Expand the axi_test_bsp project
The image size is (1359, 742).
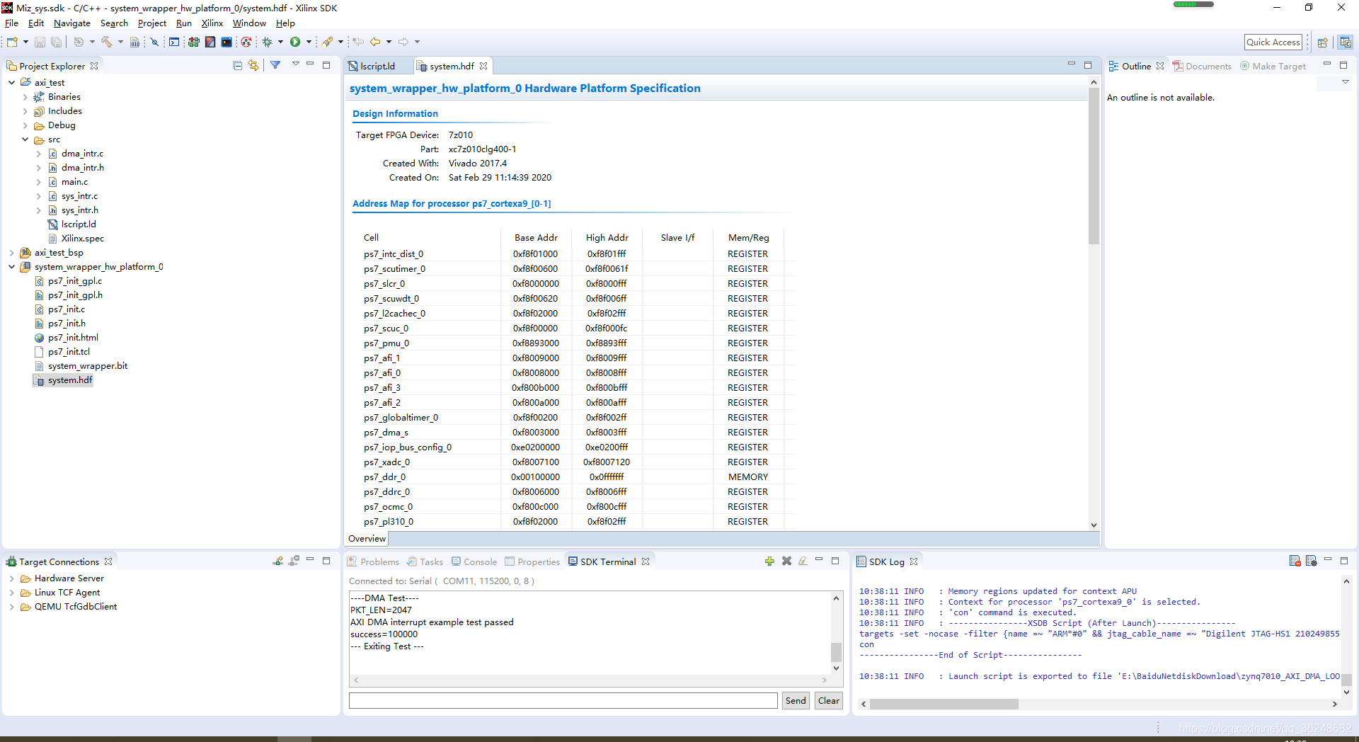pyautogui.click(x=12, y=253)
